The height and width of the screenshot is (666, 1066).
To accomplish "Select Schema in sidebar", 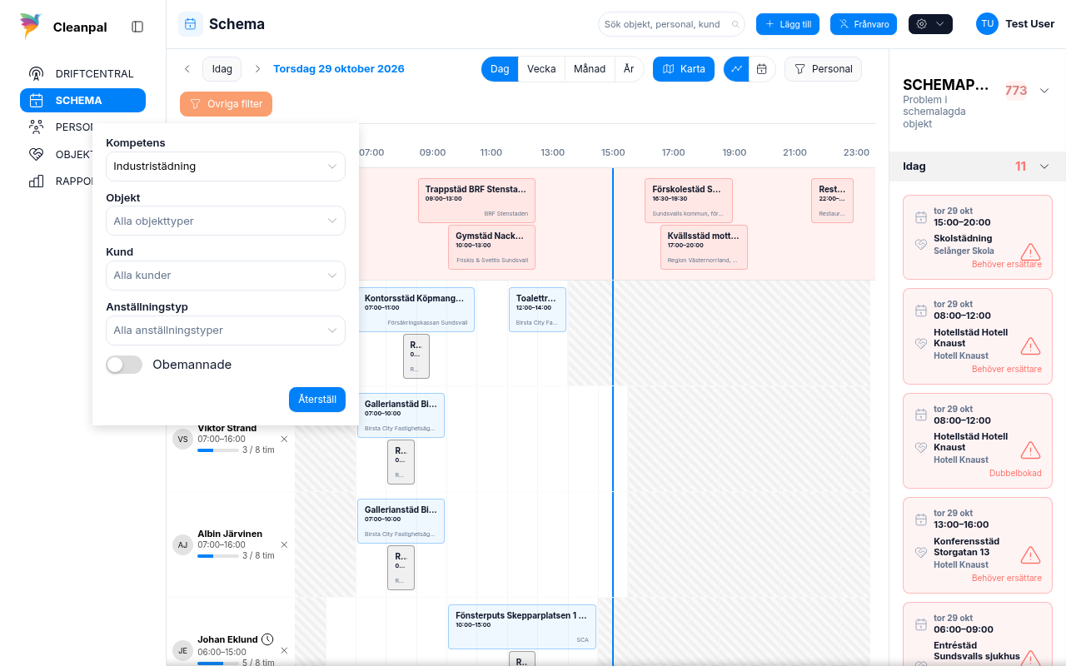I will pos(82,100).
